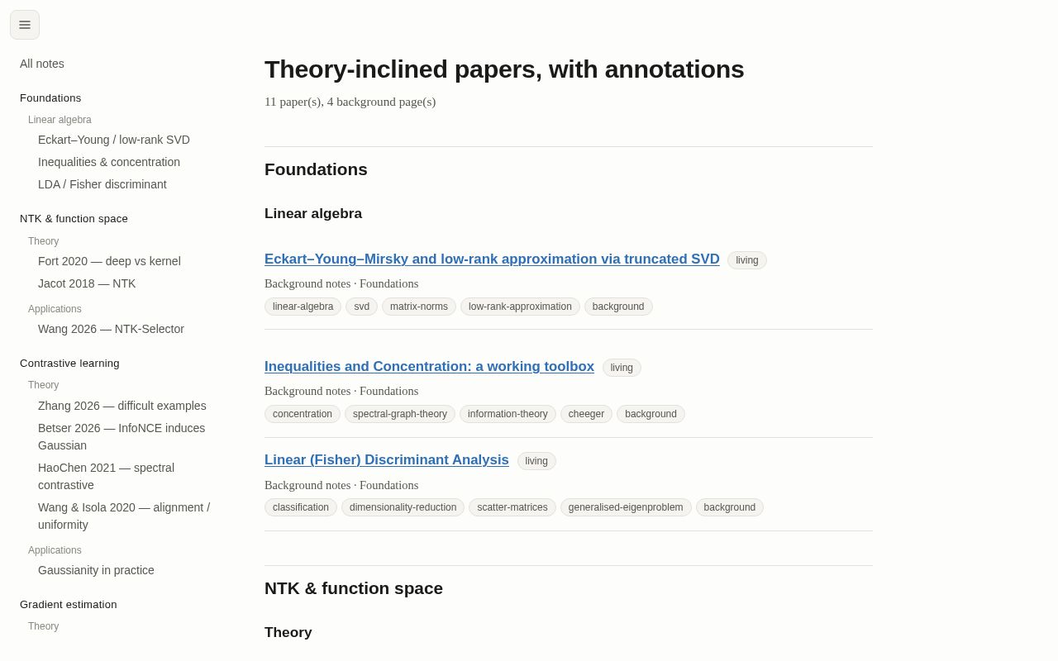Click Background notes · Foundations under Linear Discriminant Analysis
The width and height of the screenshot is (1058, 661).
(x=341, y=485)
